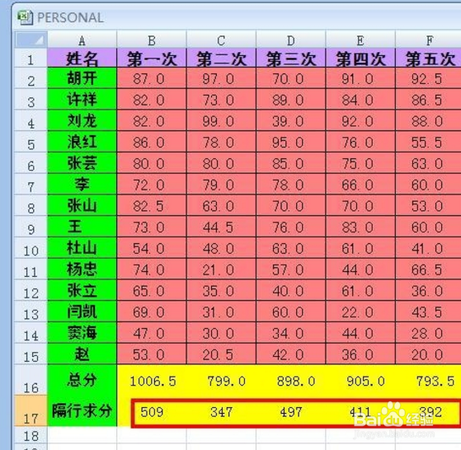The height and width of the screenshot is (450, 461).
Task: Click the alternate-row sum cell 411
Action: tap(360, 411)
